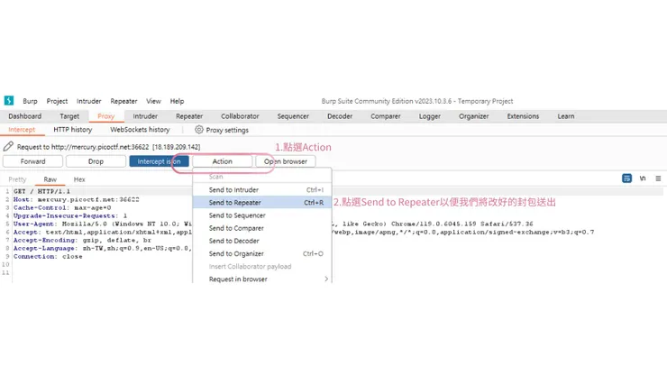Image resolution: width=667 pixels, height=375 pixels.
Task: Open the Learn tab
Action: point(566,116)
